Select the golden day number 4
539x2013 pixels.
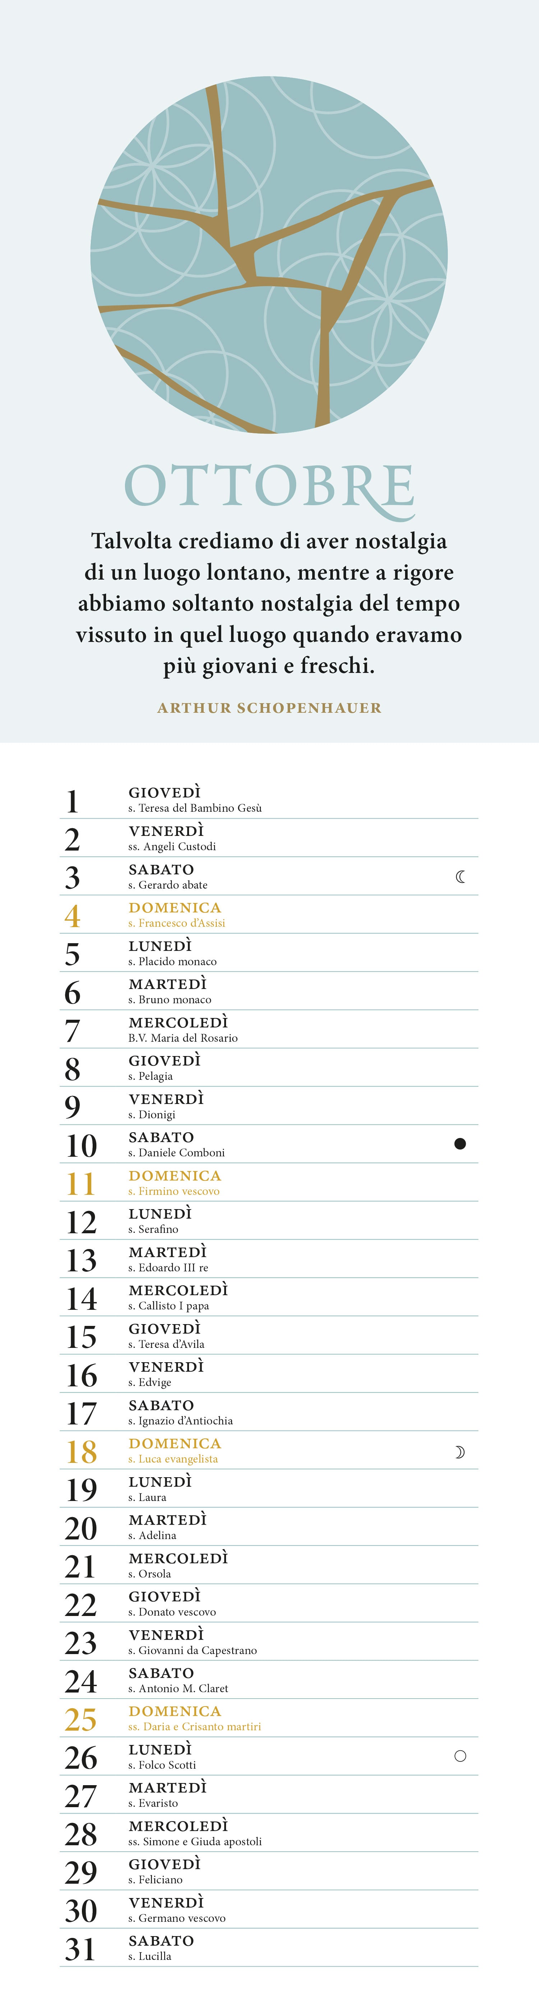tap(72, 916)
